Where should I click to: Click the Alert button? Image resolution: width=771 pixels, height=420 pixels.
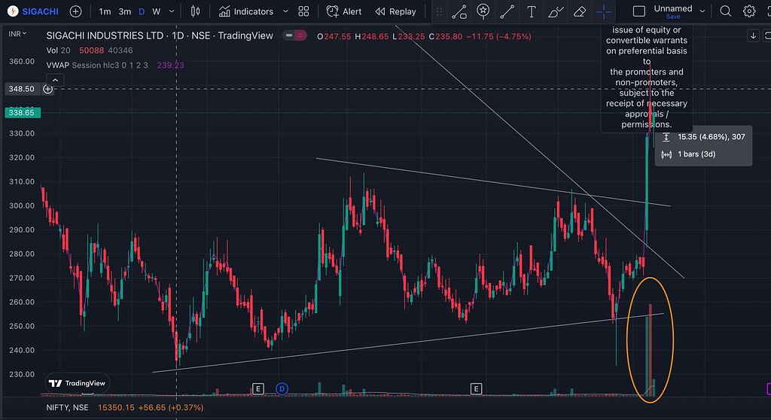(x=344, y=11)
